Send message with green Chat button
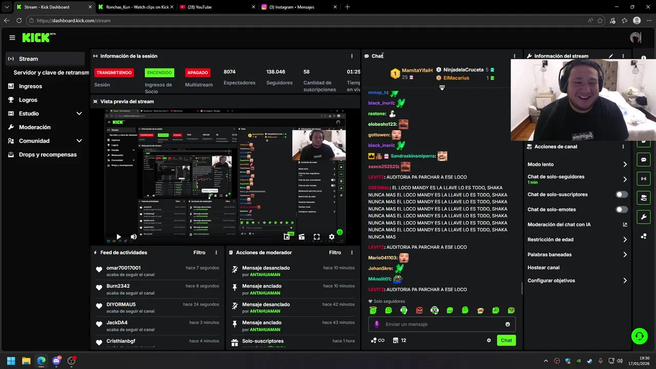This screenshot has height=369, width=656. point(506,340)
